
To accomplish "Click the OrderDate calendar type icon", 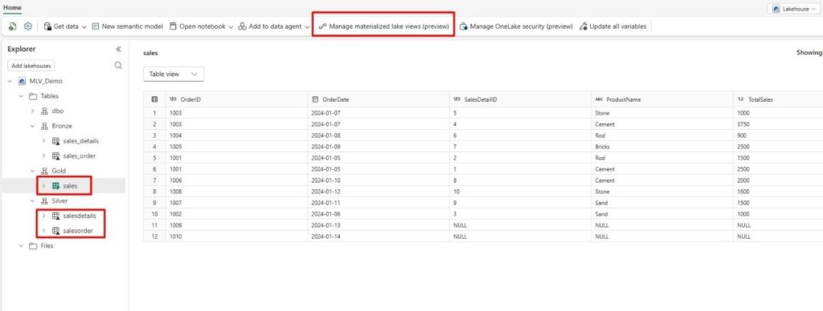I will point(315,99).
